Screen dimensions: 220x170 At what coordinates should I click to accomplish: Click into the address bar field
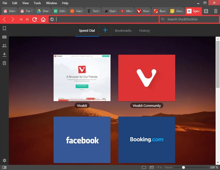tap(104, 19)
